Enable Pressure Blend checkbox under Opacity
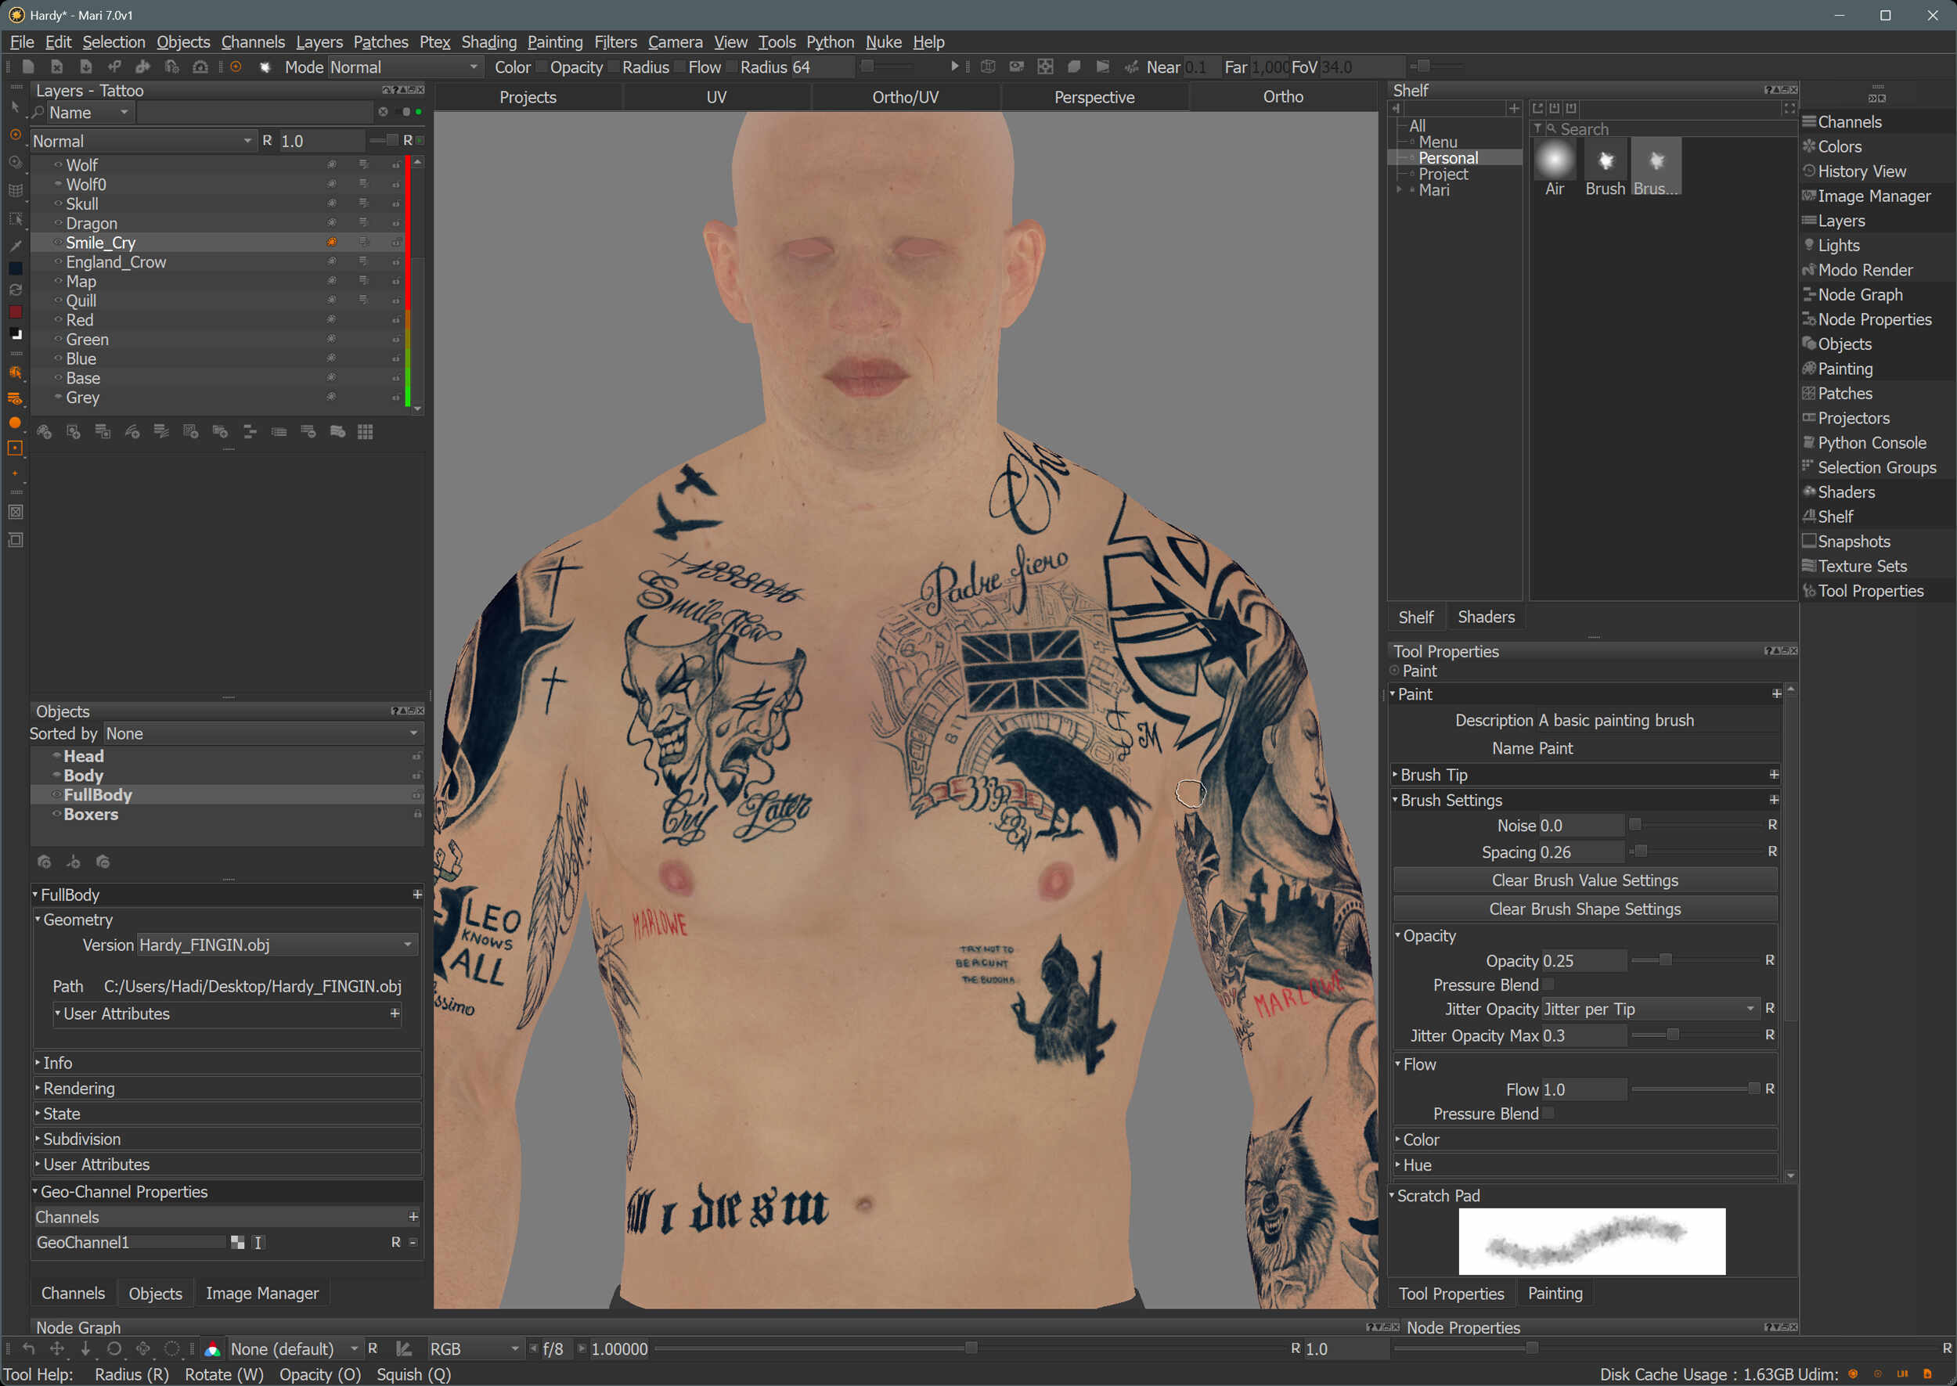1957x1386 pixels. [1548, 985]
